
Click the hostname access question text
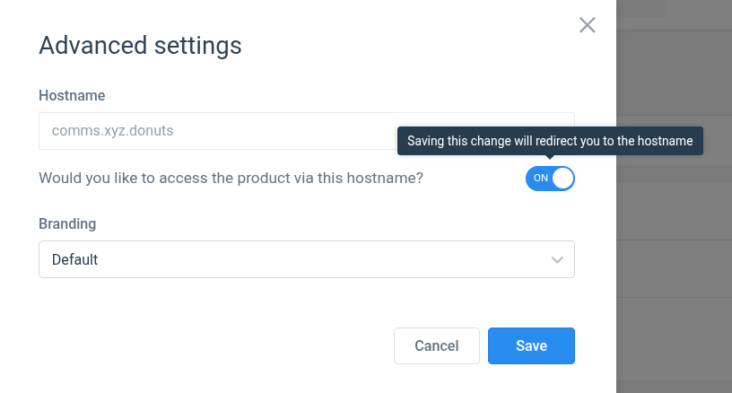click(231, 178)
